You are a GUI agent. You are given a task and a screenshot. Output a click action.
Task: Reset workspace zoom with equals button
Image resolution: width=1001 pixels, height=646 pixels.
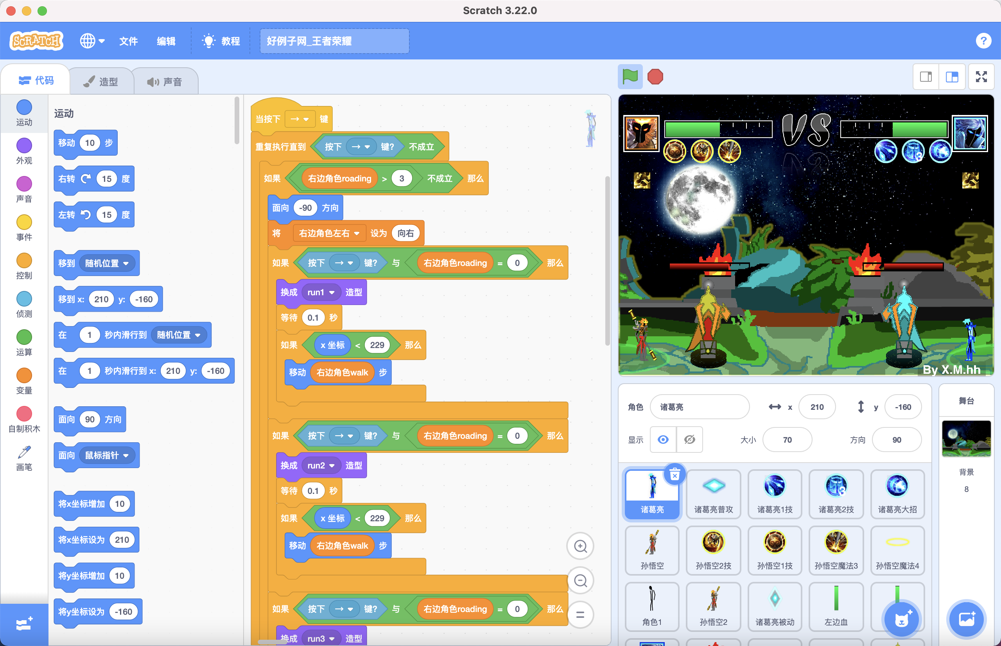580,615
